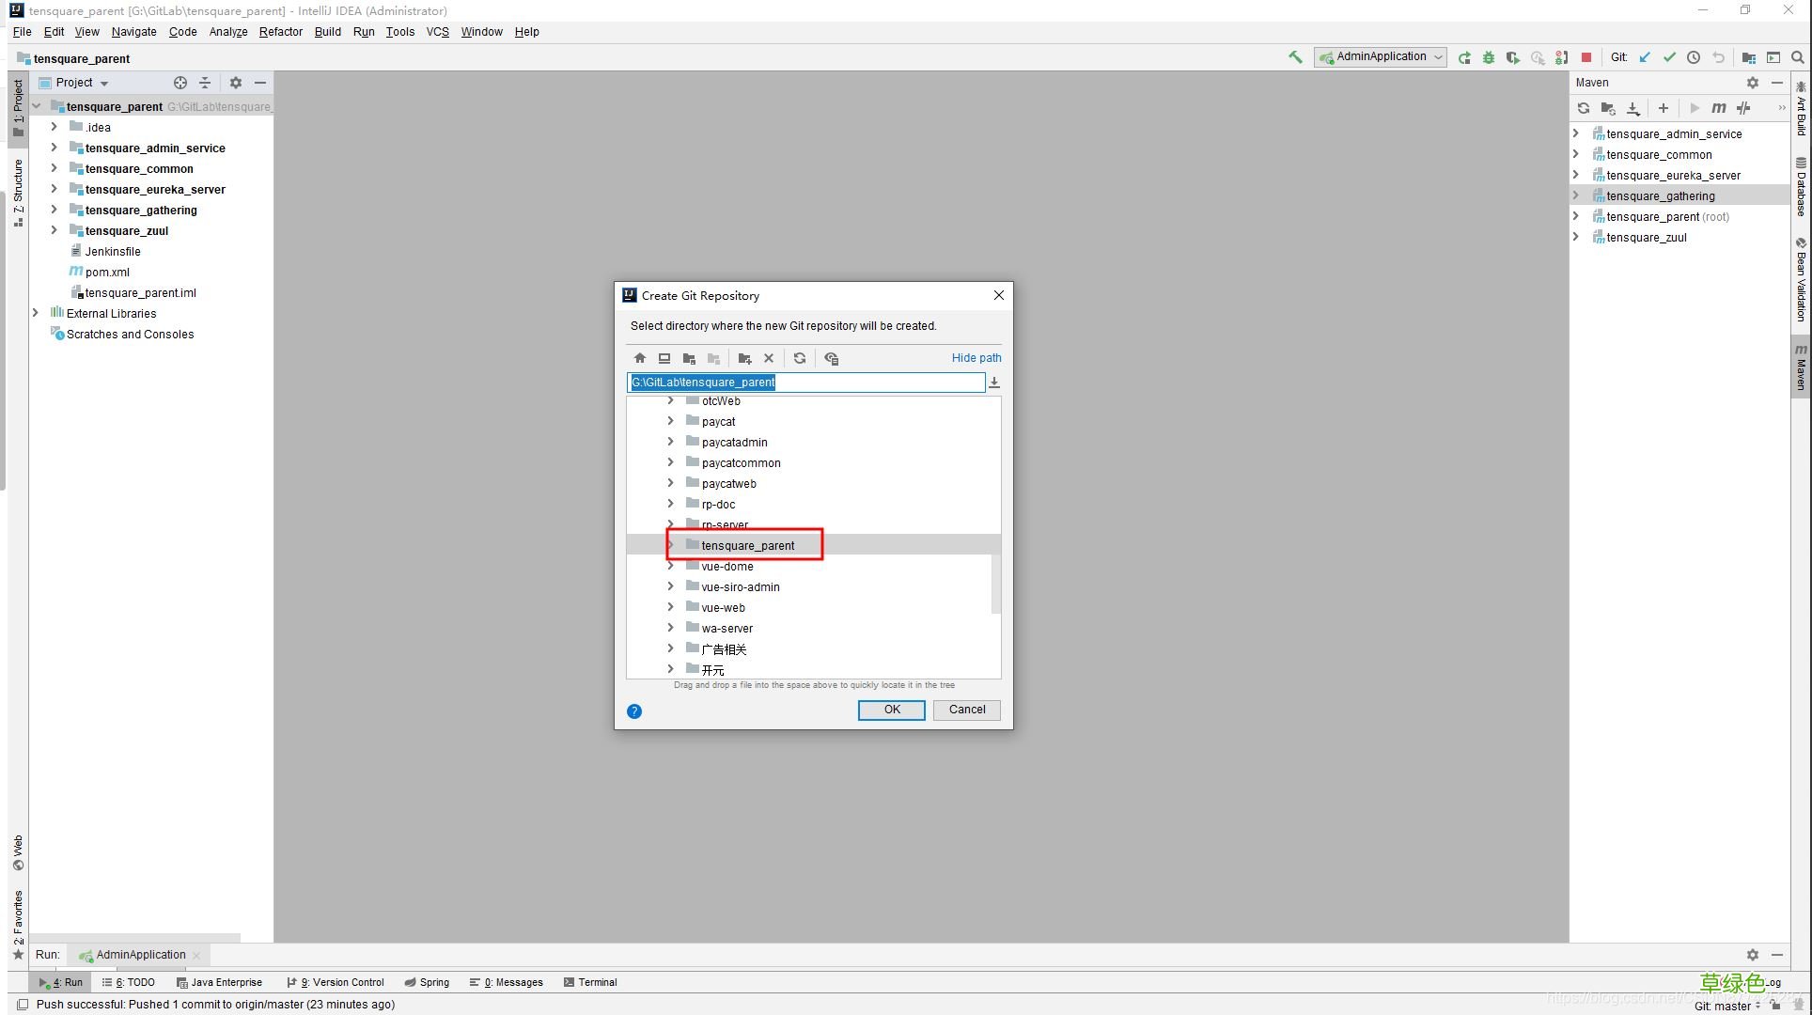Open the Database side tool window
The width and height of the screenshot is (1812, 1015).
pyautogui.click(x=1801, y=187)
